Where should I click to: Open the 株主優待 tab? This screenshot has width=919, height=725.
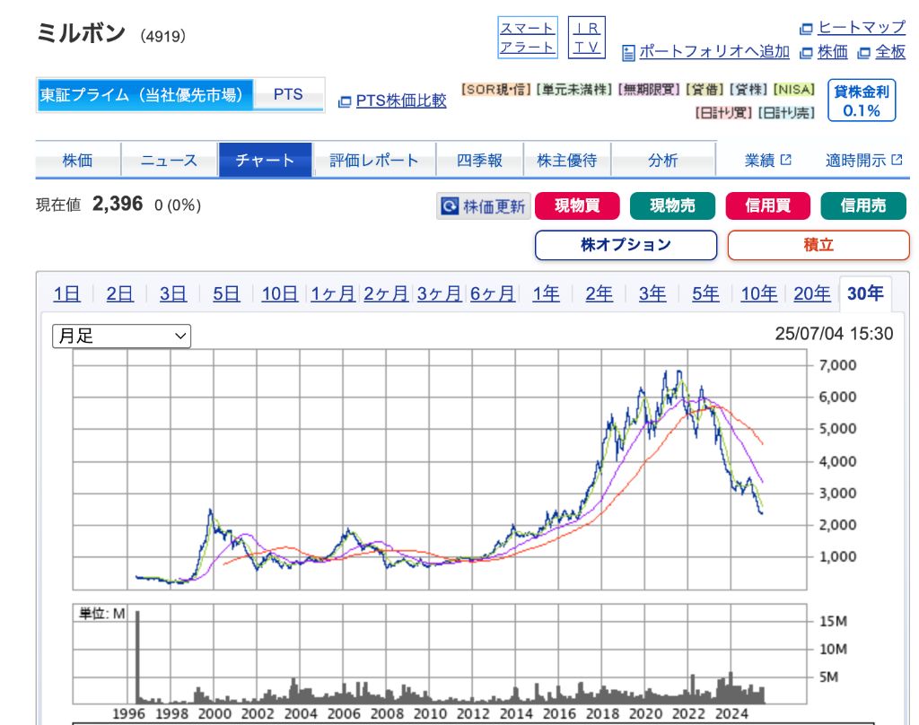(x=567, y=160)
